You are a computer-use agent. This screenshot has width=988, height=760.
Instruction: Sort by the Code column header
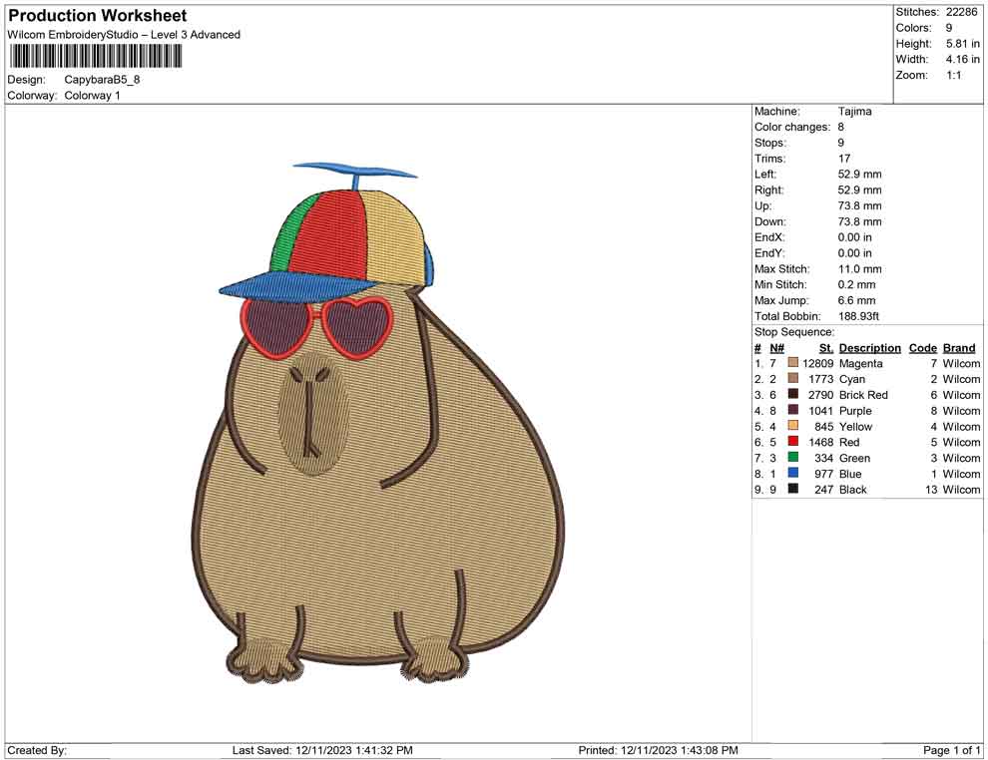tap(923, 347)
